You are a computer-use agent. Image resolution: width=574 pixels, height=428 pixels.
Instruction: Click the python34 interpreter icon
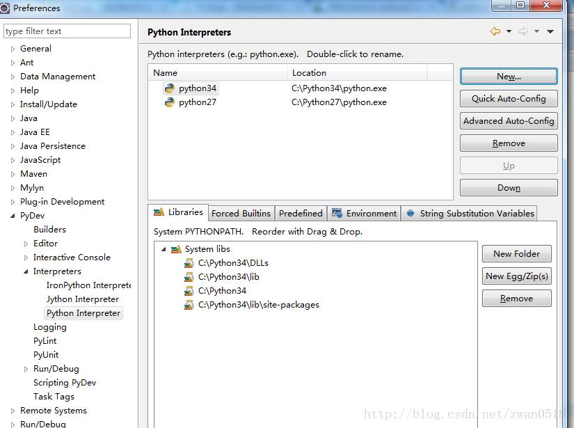(x=170, y=88)
